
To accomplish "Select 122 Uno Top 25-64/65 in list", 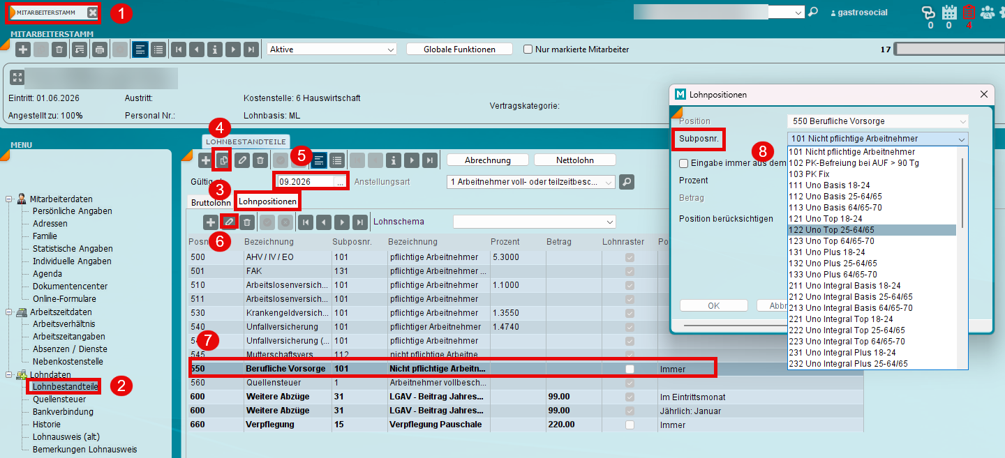I will pos(872,230).
